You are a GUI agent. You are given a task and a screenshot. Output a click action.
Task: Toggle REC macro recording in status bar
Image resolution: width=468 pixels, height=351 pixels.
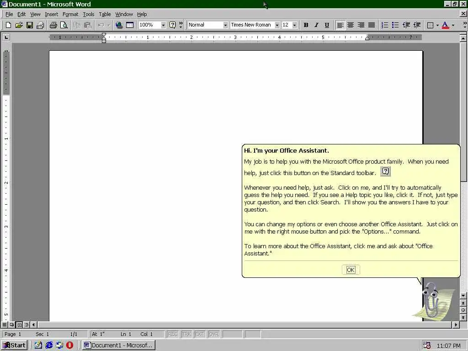coord(173,334)
